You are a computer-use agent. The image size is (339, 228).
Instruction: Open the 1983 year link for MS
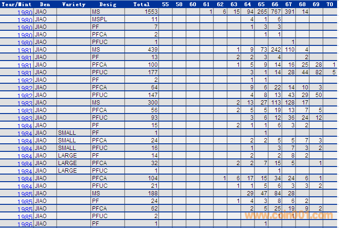25,104
